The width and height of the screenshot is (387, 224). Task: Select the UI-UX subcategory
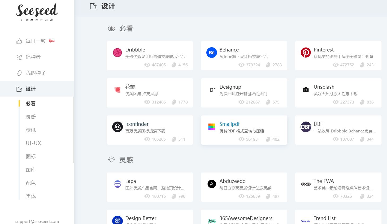(33, 143)
